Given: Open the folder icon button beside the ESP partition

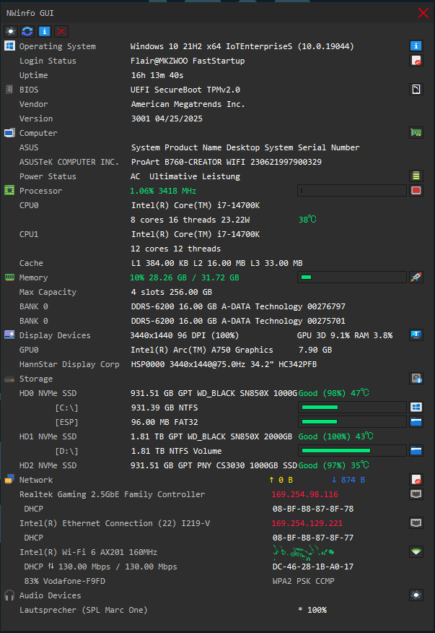Looking at the screenshot, I should coord(416,422).
